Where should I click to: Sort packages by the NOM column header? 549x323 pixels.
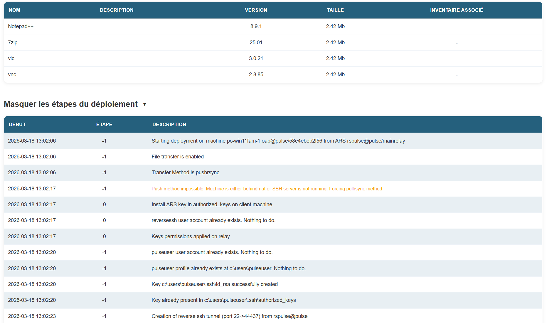(x=14, y=10)
